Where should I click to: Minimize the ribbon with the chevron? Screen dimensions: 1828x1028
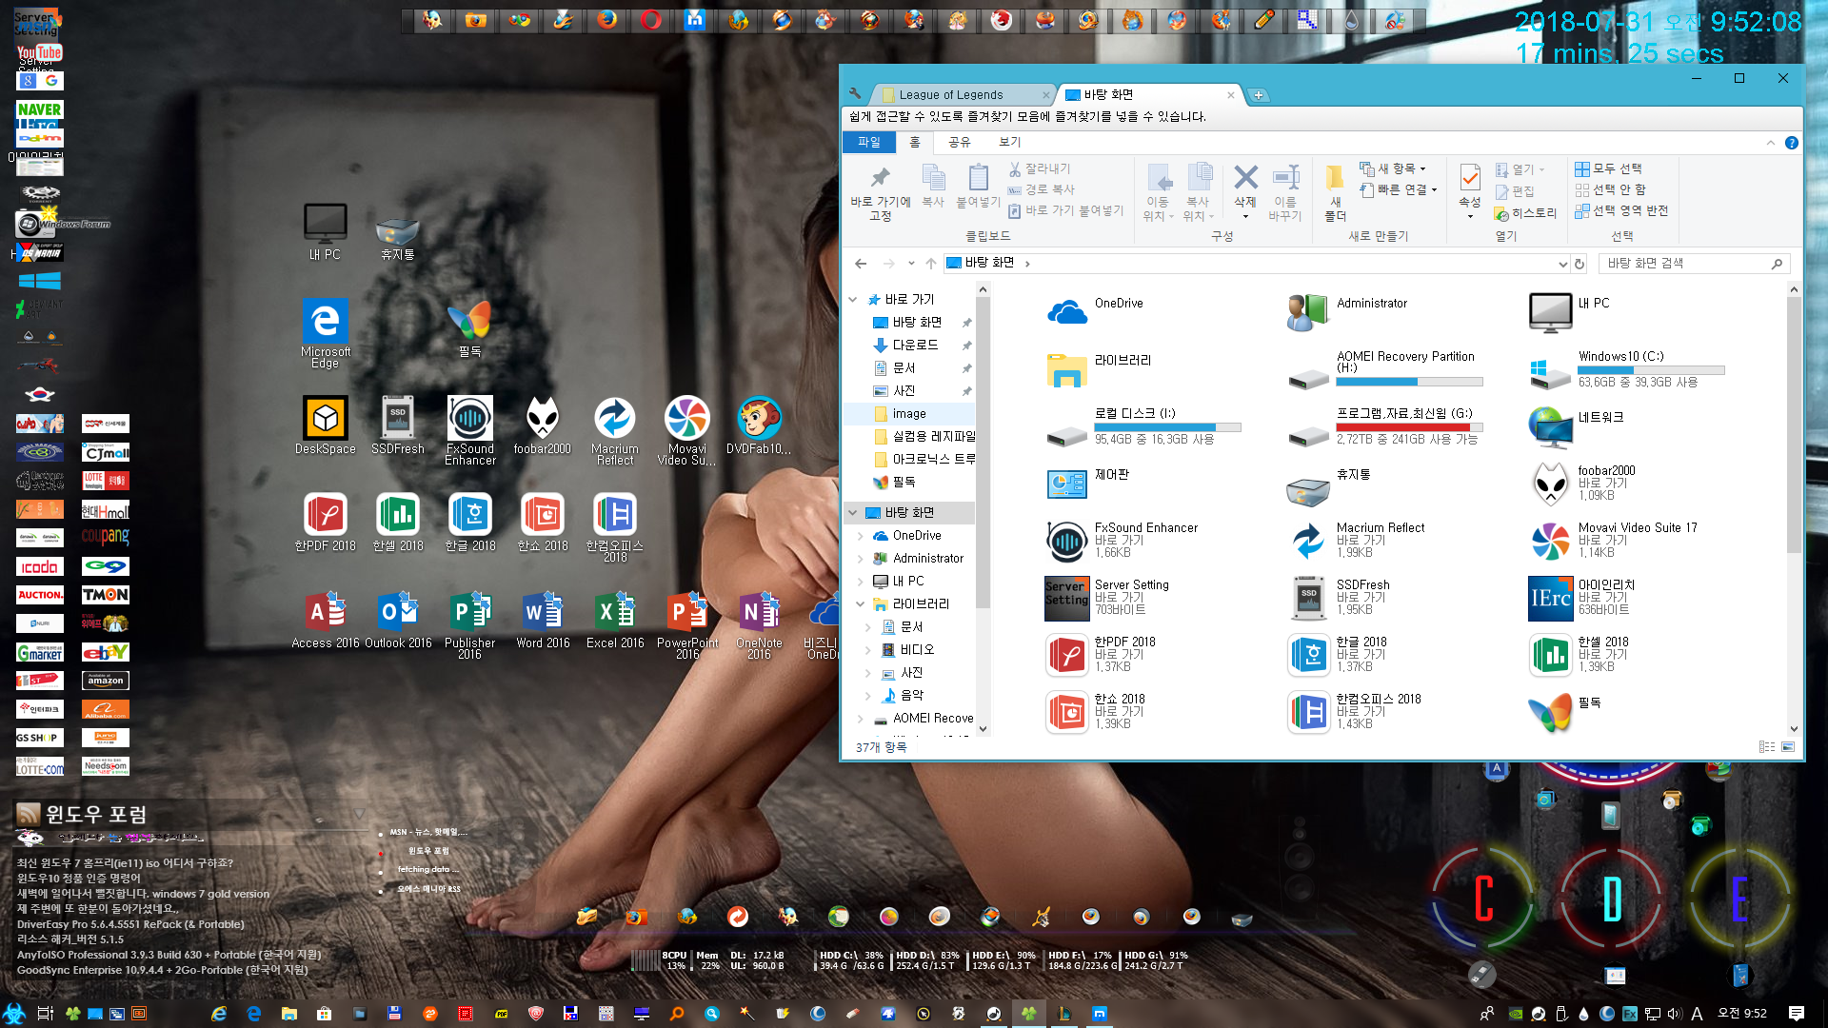coord(1771,143)
